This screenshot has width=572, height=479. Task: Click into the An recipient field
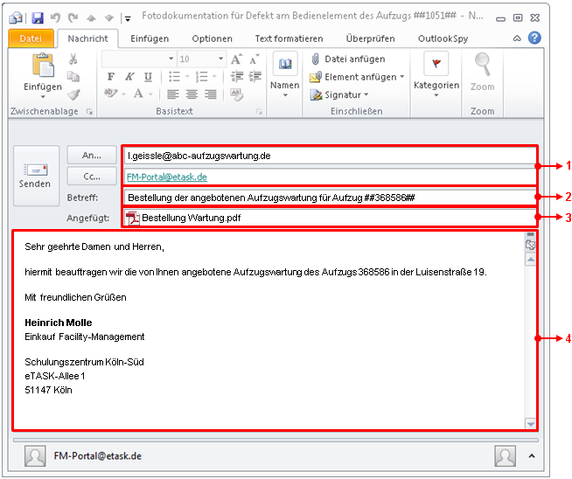point(330,156)
